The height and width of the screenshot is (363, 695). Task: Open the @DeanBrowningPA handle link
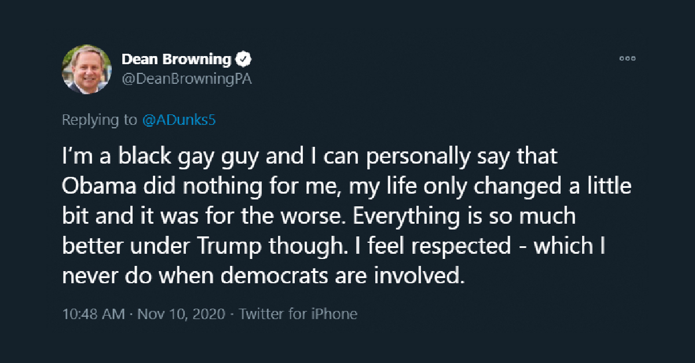click(x=186, y=79)
